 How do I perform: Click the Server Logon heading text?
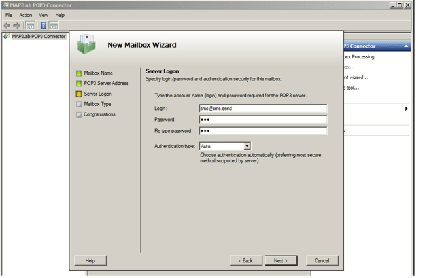tap(162, 71)
